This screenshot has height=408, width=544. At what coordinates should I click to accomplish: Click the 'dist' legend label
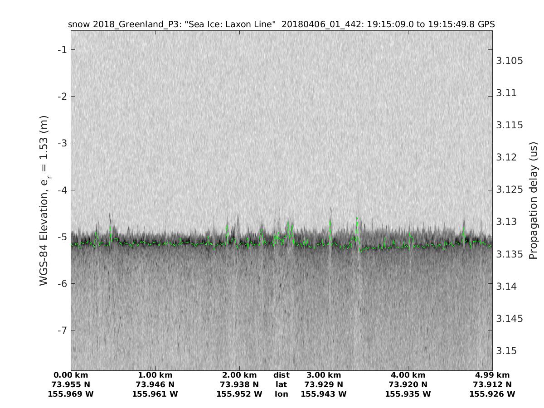281,375
